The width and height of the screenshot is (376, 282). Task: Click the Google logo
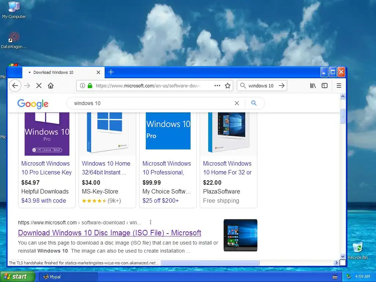point(33,104)
